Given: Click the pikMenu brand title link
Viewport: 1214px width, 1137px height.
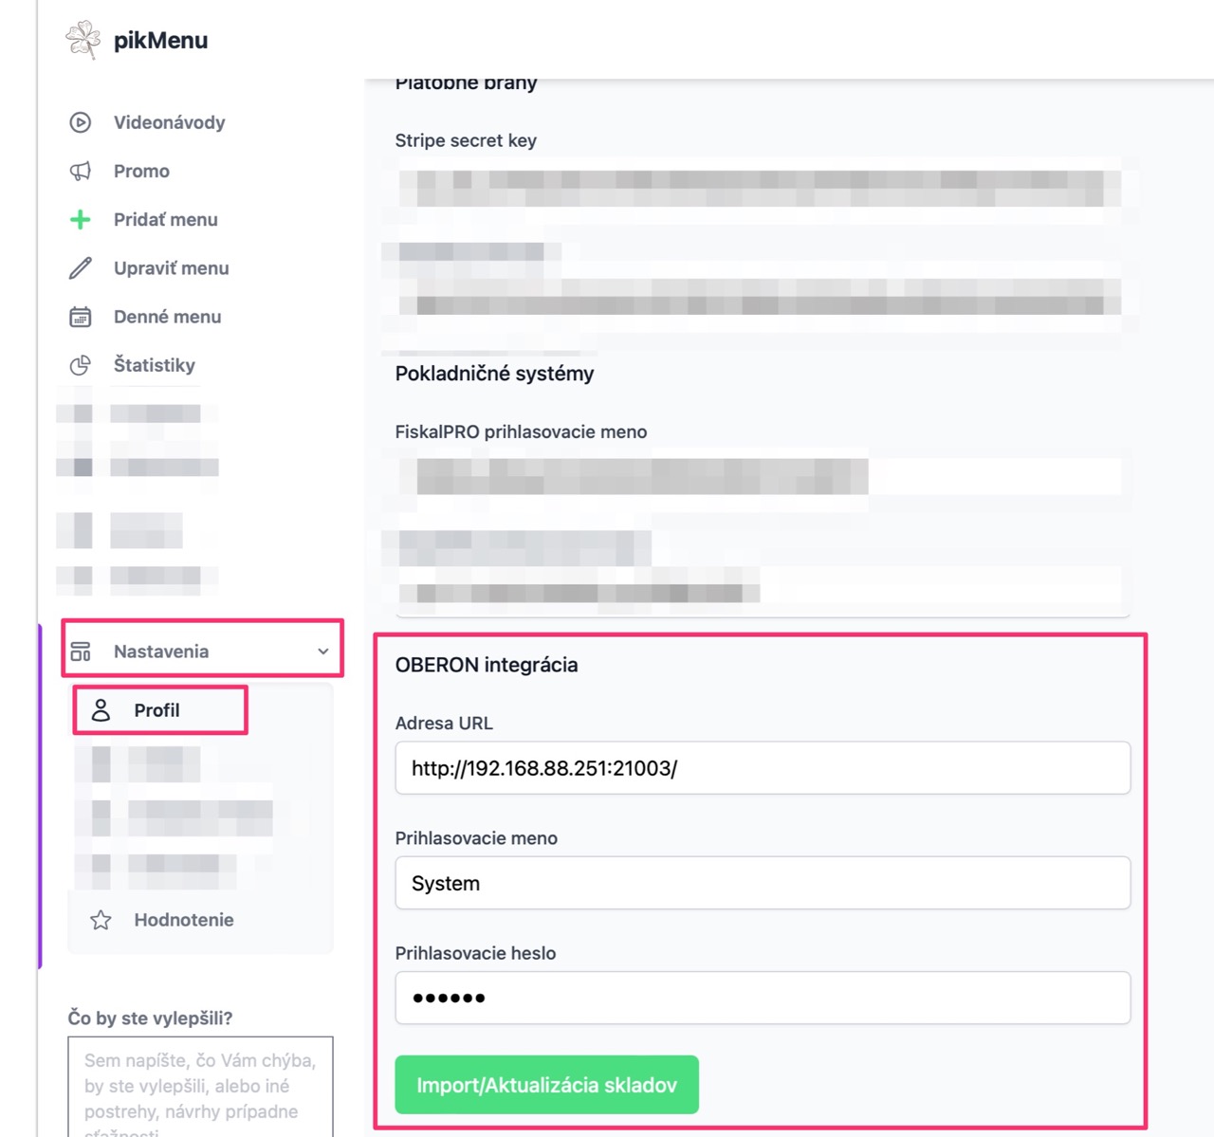Looking at the screenshot, I should coord(160,41).
